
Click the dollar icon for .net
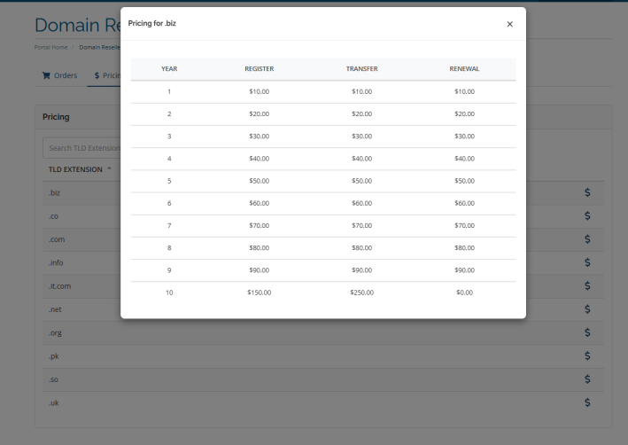pos(587,309)
